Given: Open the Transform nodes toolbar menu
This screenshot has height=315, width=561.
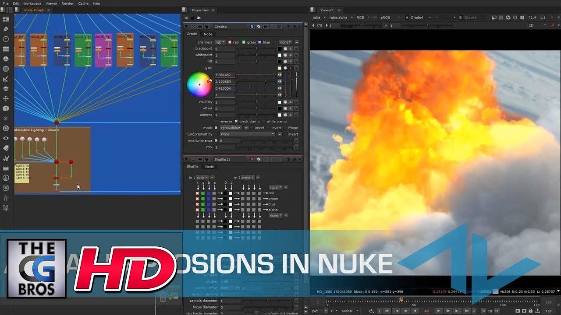Looking at the screenshot, I should pyautogui.click(x=6, y=98).
